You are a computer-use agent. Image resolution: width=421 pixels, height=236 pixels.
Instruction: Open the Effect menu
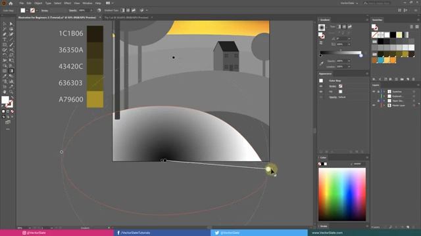pyautogui.click(x=68, y=3)
